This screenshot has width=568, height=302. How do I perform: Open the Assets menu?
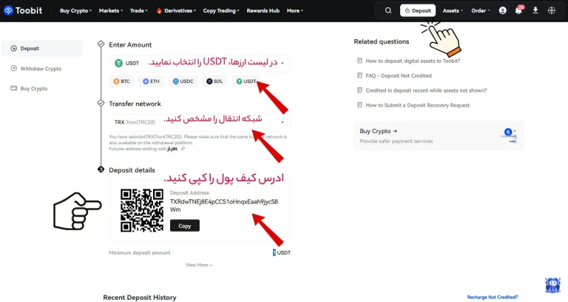pyautogui.click(x=453, y=11)
